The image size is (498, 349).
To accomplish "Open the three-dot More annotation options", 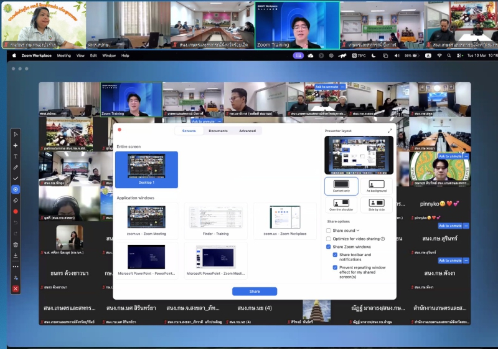I will click(x=16, y=267).
